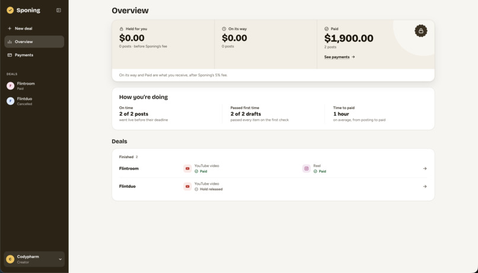Click the '1 hour' time to paid stat
Viewport: 478px width, 273px height.
coord(341,114)
